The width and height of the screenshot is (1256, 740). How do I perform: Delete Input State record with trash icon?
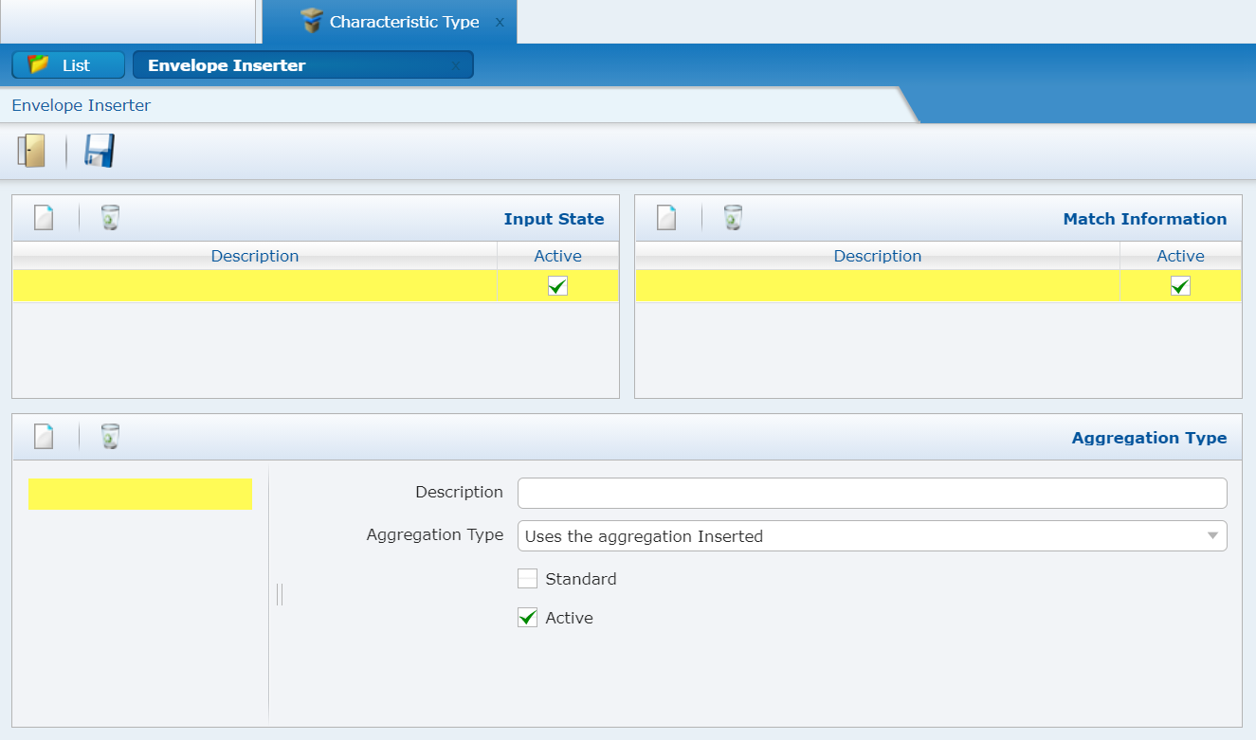[111, 218]
